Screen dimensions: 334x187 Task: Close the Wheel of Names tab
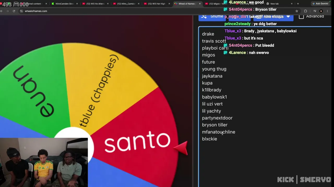[200, 4]
